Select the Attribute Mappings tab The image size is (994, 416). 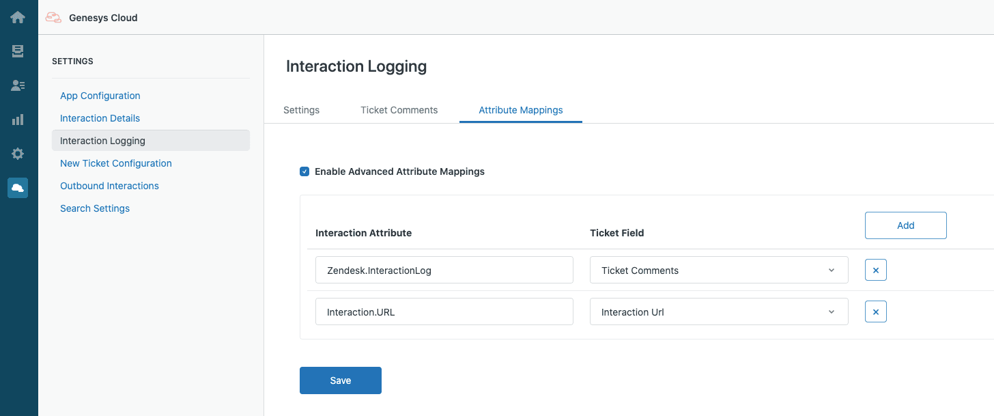(x=520, y=110)
